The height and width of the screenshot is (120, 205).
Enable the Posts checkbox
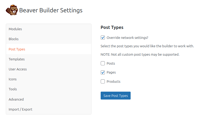pyautogui.click(x=103, y=63)
